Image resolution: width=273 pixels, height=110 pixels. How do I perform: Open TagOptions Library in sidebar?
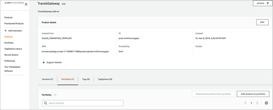tap(13, 49)
